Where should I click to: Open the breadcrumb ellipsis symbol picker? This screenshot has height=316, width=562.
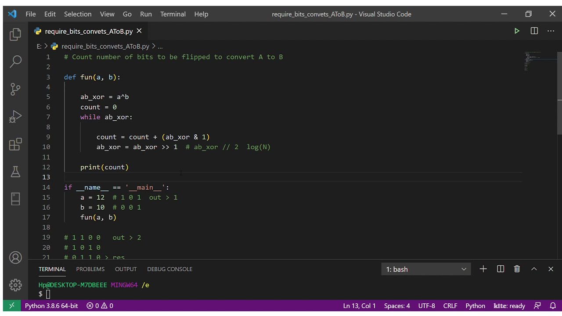[x=160, y=46]
